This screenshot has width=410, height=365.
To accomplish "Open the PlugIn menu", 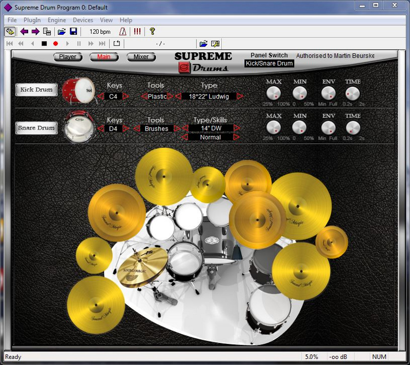I will 32,20.
